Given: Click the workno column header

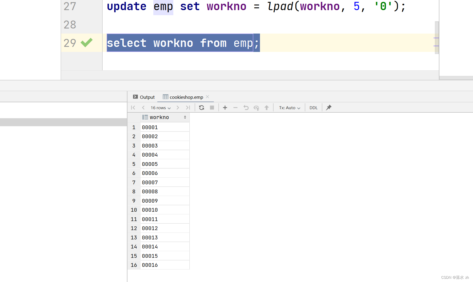Looking at the screenshot, I should tap(165, 117).
